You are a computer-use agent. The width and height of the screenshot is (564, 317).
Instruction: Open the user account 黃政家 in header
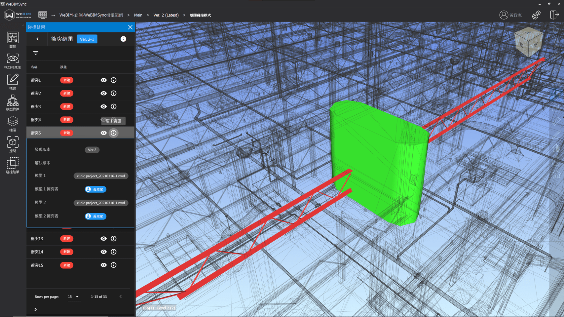click(x=511, y=15)
